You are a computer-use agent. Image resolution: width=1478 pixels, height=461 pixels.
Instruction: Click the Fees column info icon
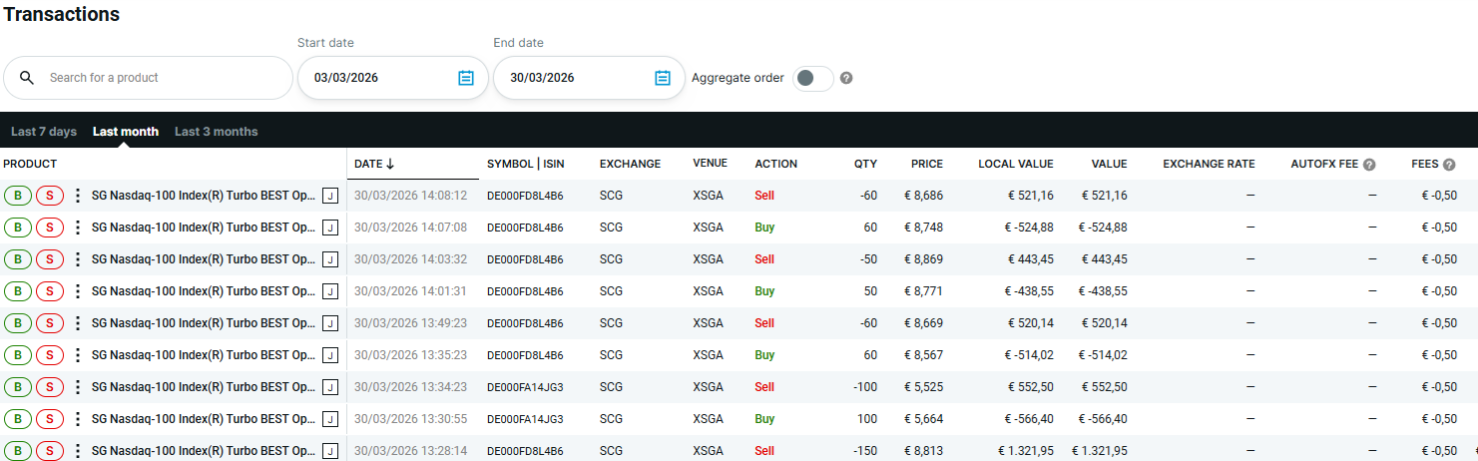tap(1449, 165)
